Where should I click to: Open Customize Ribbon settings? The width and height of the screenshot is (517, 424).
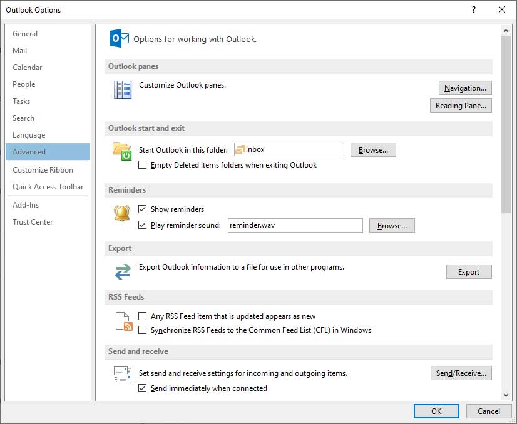(48, 170)
